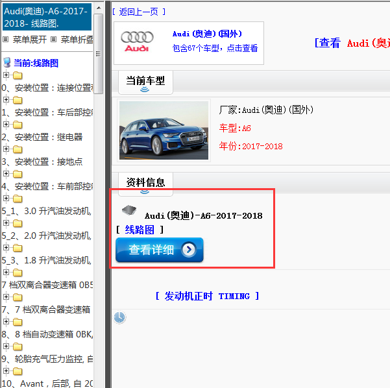Click folder icon above 1、安装位置:车后部控制
The width and height of the screenshot is (390, 388).
pyautogui.click(x=18, y=100)
